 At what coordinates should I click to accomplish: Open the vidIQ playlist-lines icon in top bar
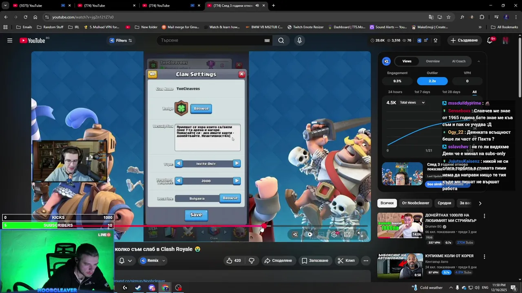(426, 40)
